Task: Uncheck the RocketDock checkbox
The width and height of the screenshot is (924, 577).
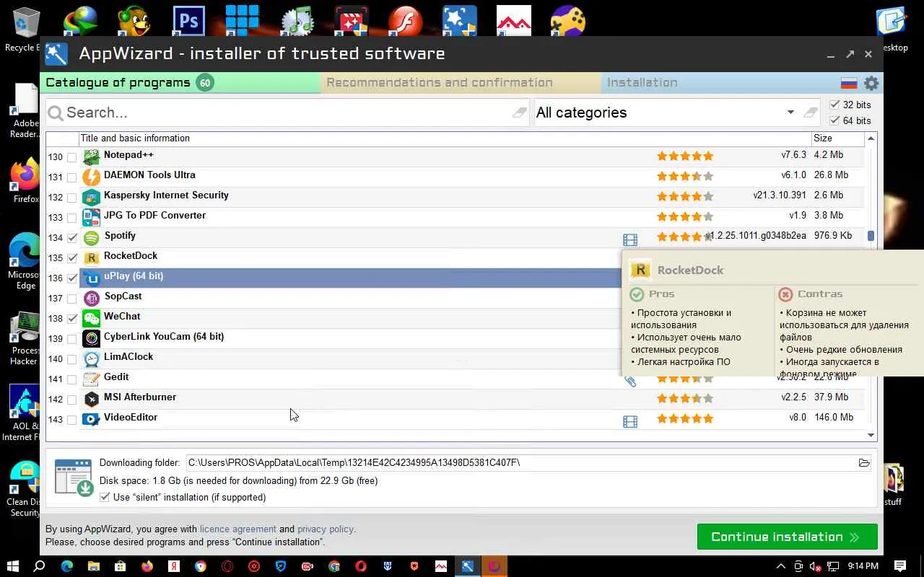Action: pyautogui.click(x=71, y=258)
